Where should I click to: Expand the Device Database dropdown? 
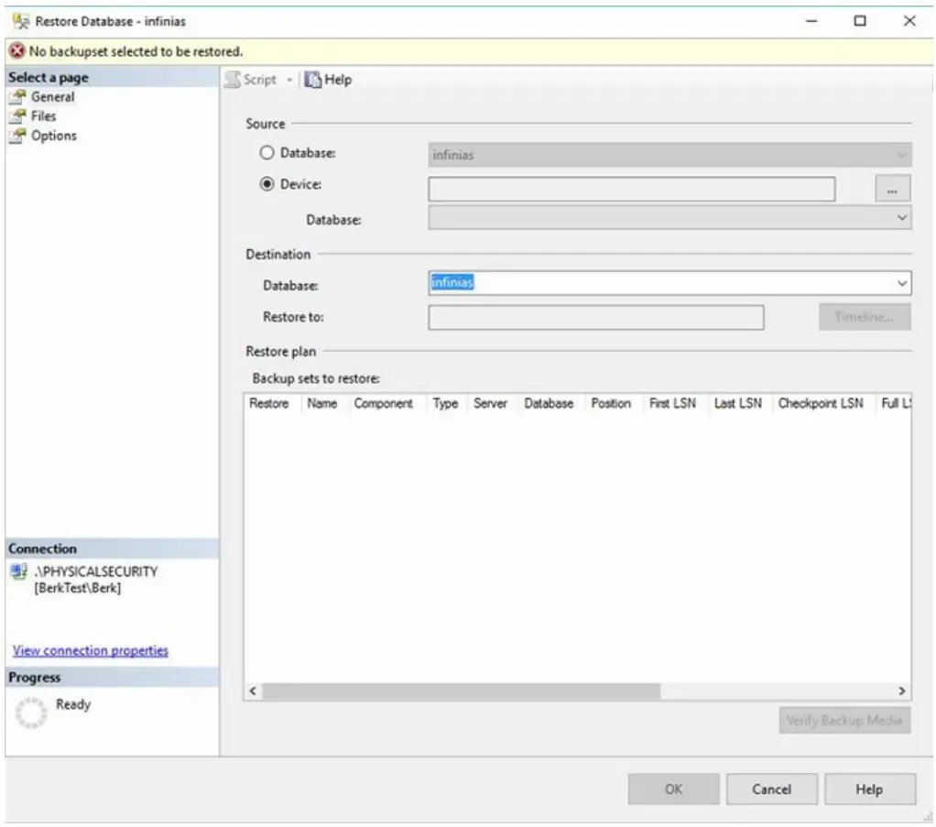point(902,218)
